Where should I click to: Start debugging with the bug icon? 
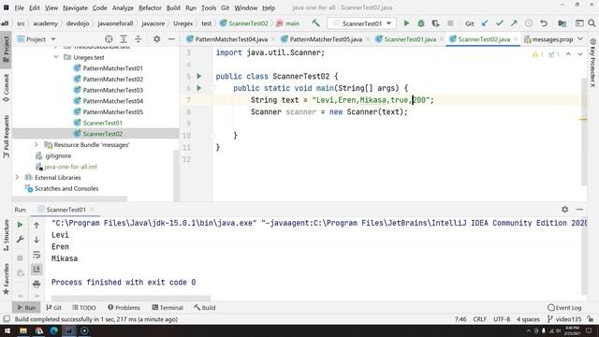(x=421, y=23)
